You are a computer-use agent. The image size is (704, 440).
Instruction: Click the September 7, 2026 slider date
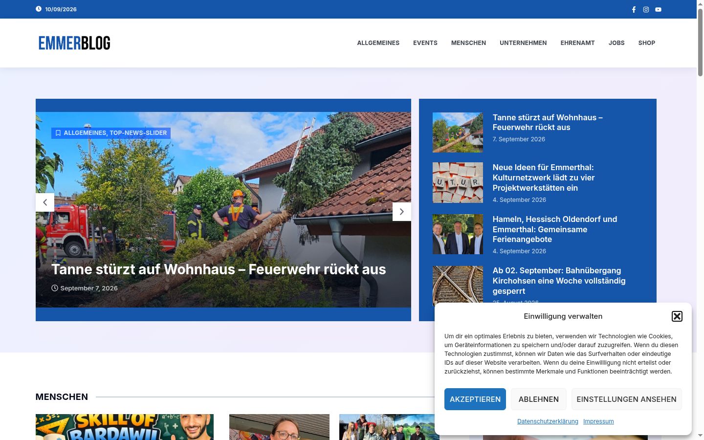pyautogui.click(x=89, y=288)
